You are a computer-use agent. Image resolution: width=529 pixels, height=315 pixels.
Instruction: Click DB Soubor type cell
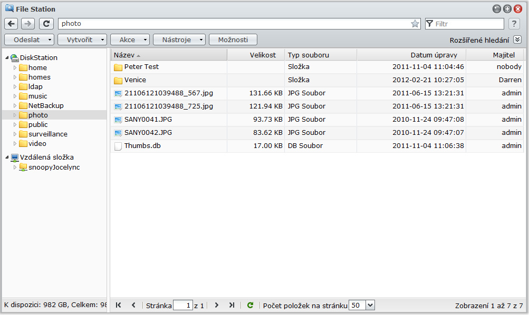coord(305,145)
